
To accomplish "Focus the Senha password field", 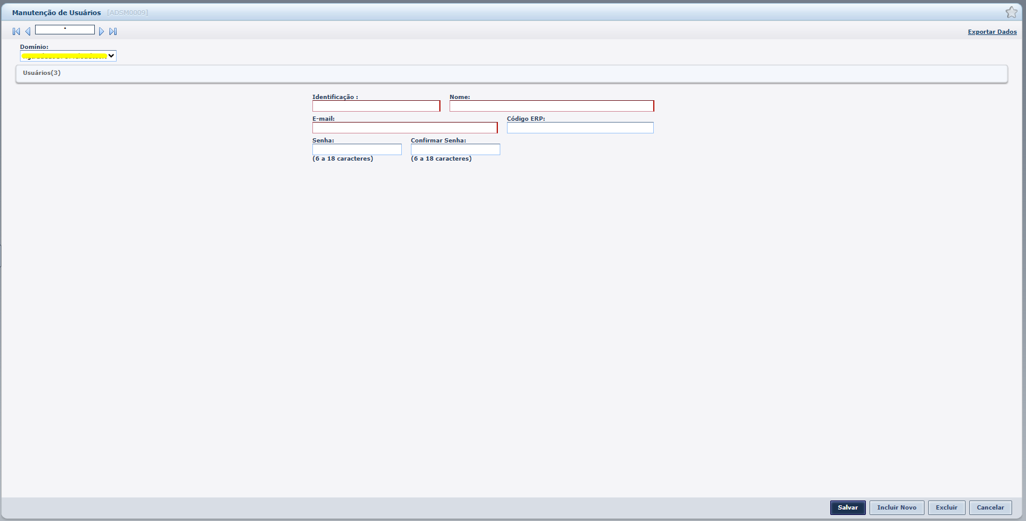I will (x=357, y=150).
